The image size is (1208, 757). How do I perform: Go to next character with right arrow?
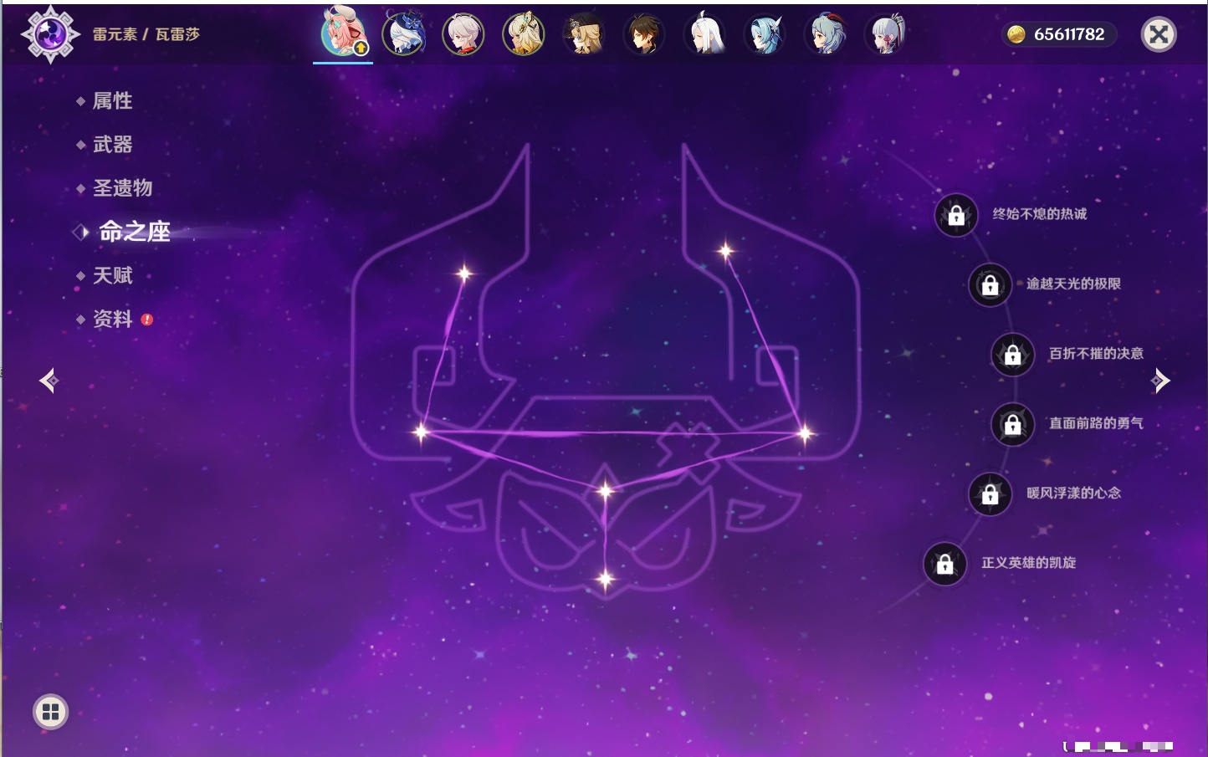tap(1160, 381)
